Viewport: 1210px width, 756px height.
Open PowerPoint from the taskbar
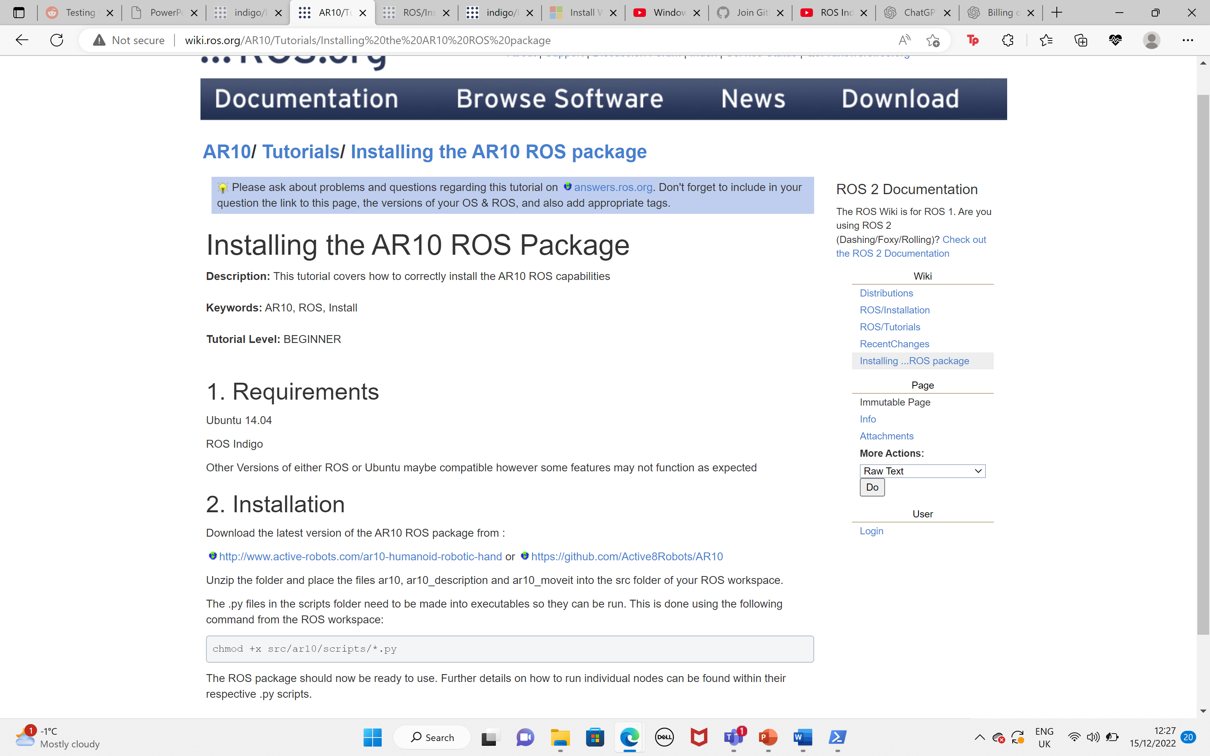click(x=768, y=737)
